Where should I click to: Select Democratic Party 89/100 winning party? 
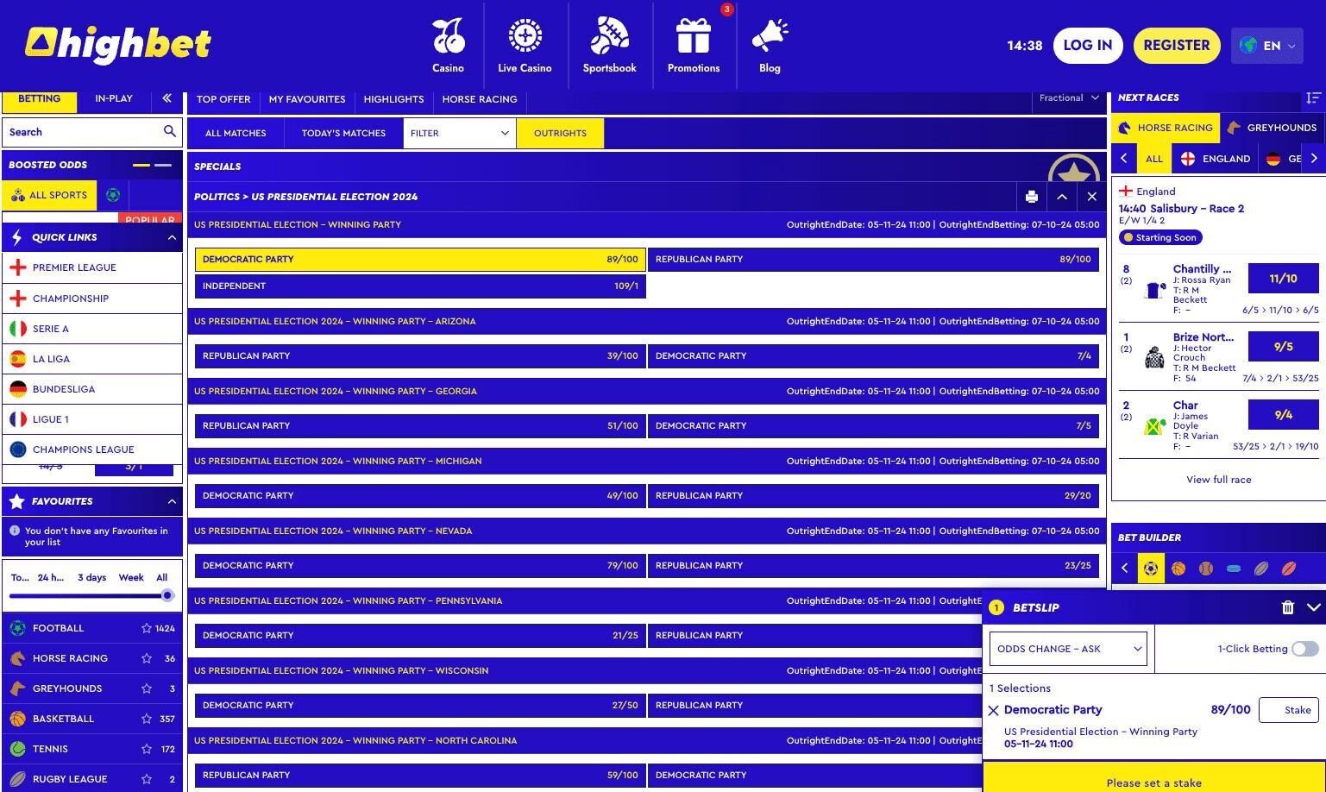[420, 259]
